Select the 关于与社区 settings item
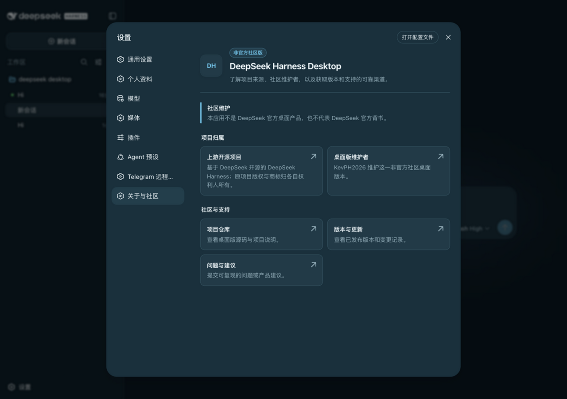The image size is (567, 399). (x=148, y=196)
